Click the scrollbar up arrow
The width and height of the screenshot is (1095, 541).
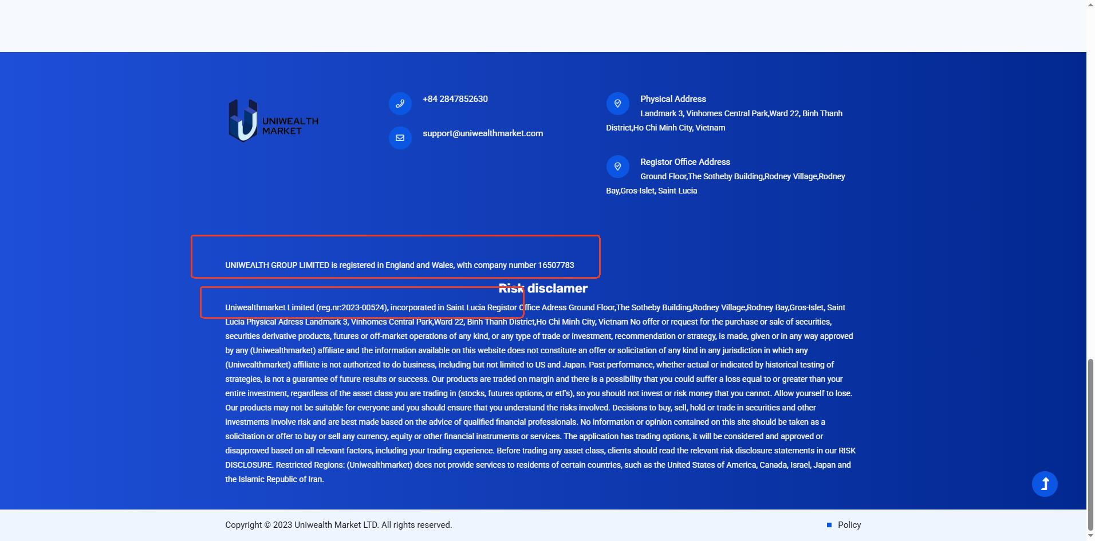pos(1090,5)
